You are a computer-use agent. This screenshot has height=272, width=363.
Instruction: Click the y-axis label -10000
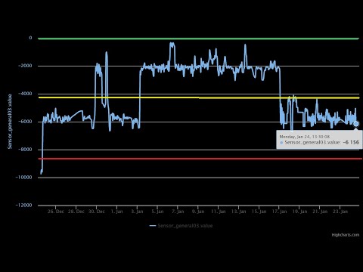(x=24, y=178)
